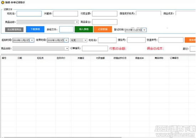Click the 关键词 input field
This screenshot has width=196, height=138.
pos(65,14)
